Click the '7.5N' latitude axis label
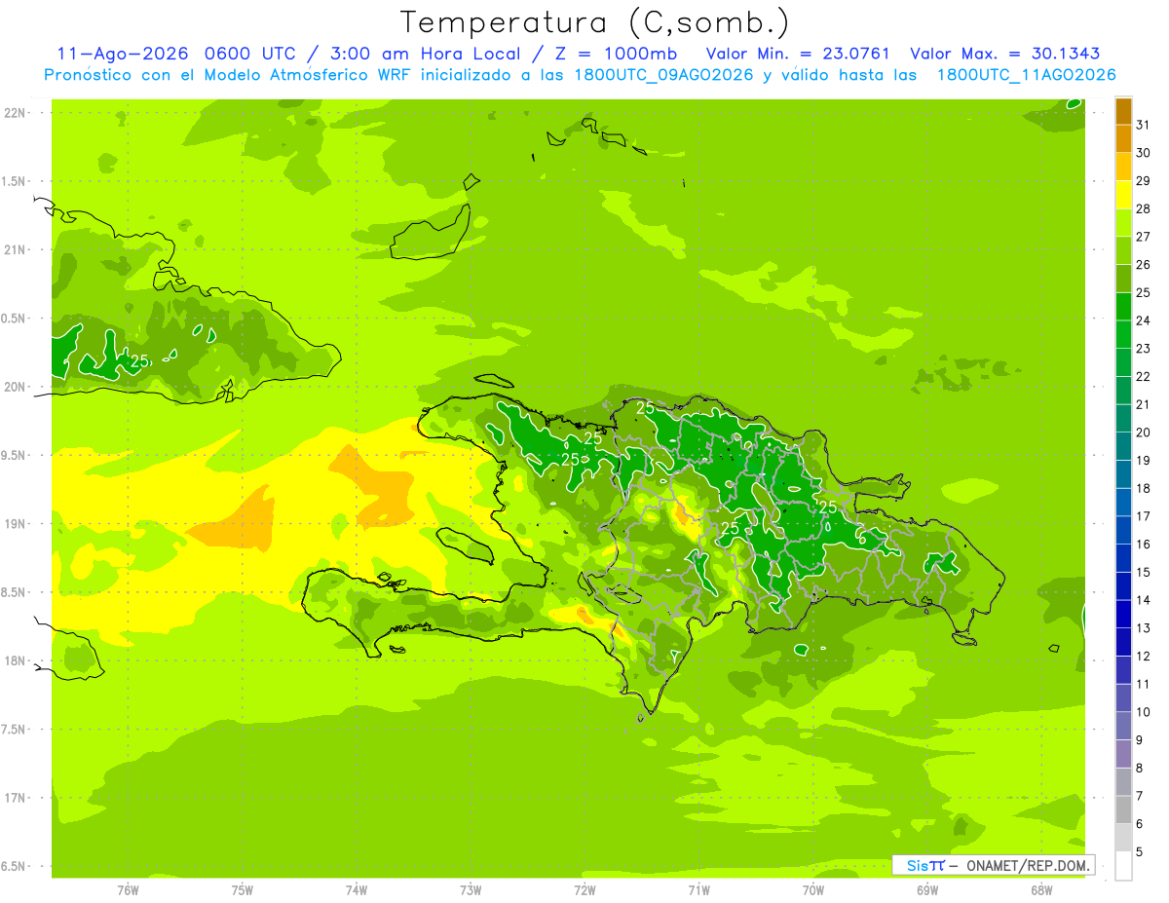1169x903 pixels. 14,730
